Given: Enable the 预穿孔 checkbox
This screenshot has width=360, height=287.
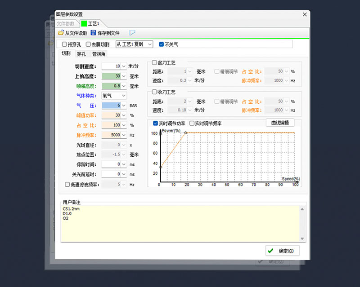Looking at the screenshot, I should (64, 44).
